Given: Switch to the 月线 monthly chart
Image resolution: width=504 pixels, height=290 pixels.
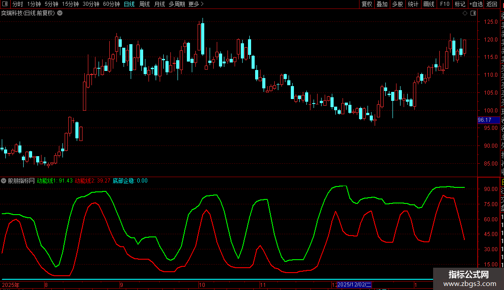Looking at the screenshot, I should coord(159,4).
